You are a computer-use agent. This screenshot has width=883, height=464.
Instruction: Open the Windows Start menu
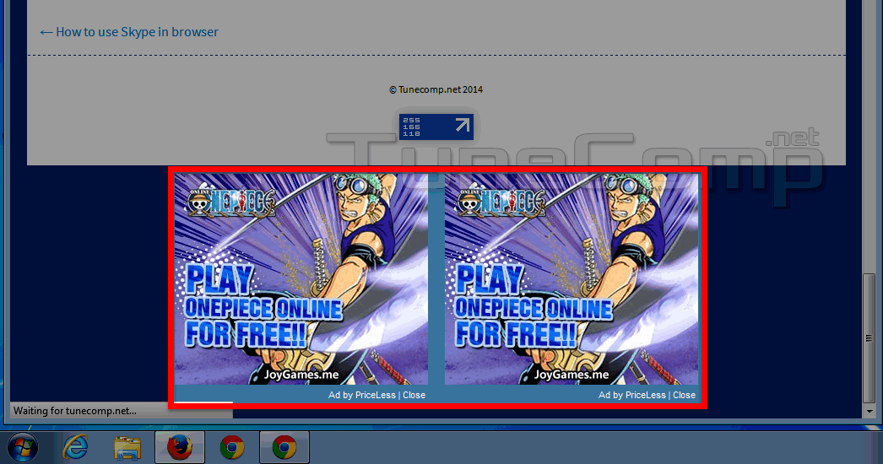(23, 448)
